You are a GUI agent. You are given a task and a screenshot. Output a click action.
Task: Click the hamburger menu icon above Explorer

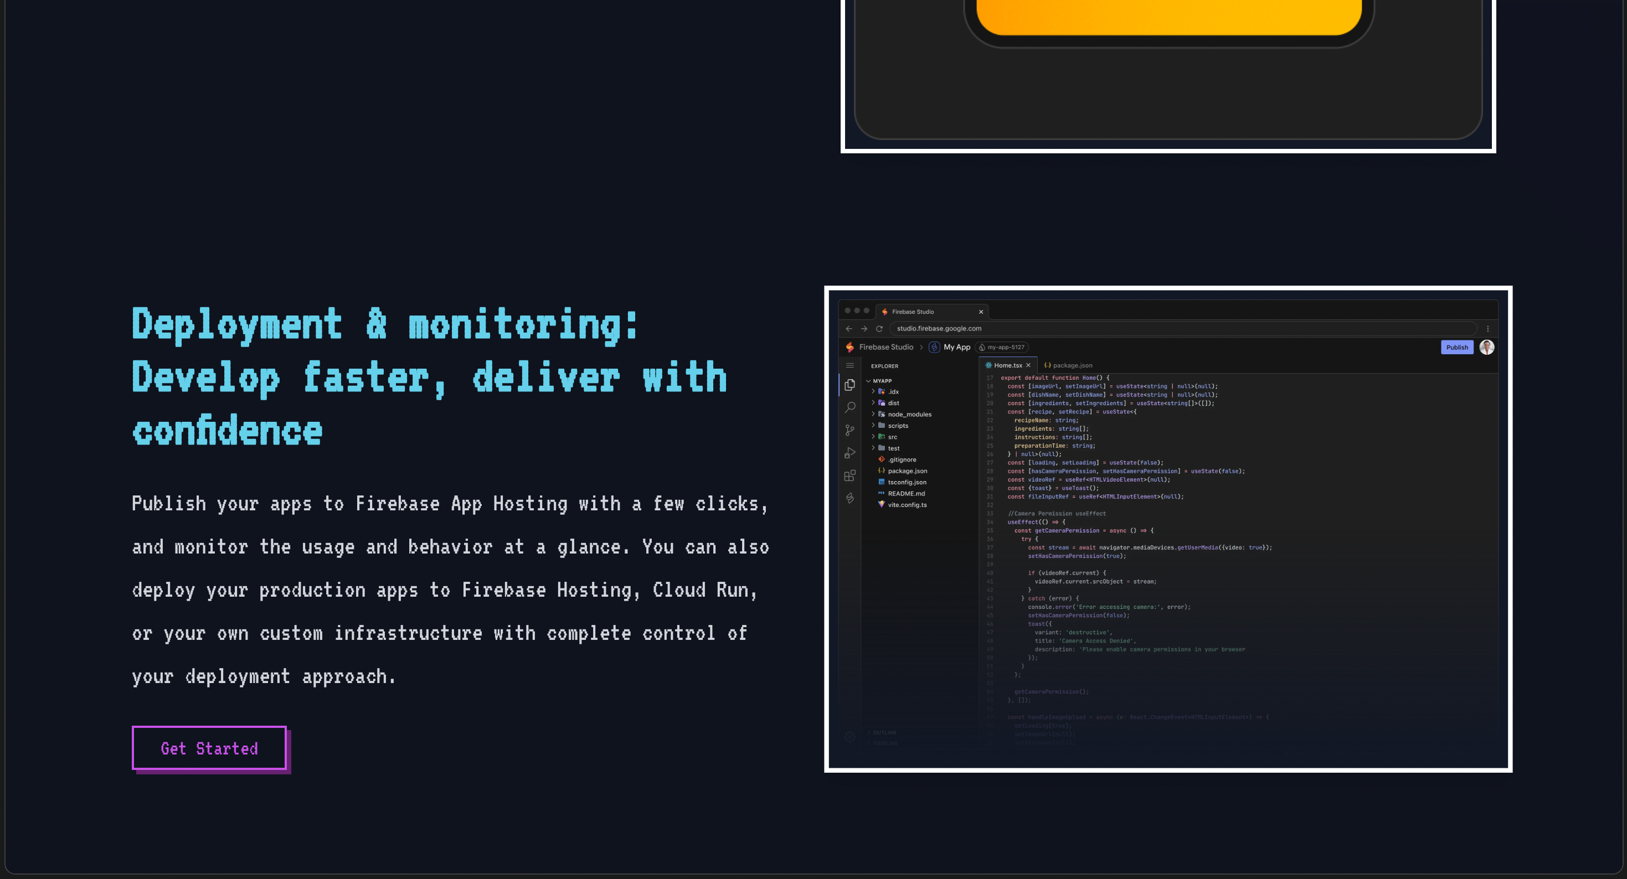click(x=849, y=366)
